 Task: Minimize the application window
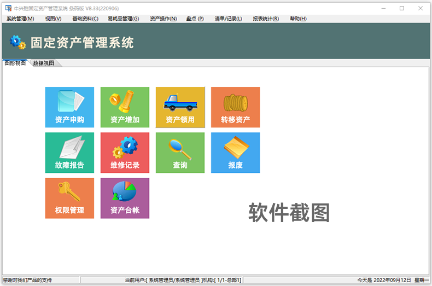(x=383, y=8)
